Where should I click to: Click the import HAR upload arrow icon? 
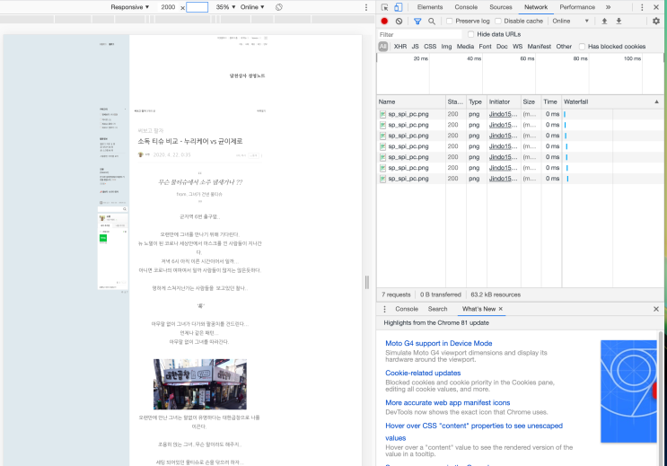tap(604, 21)
